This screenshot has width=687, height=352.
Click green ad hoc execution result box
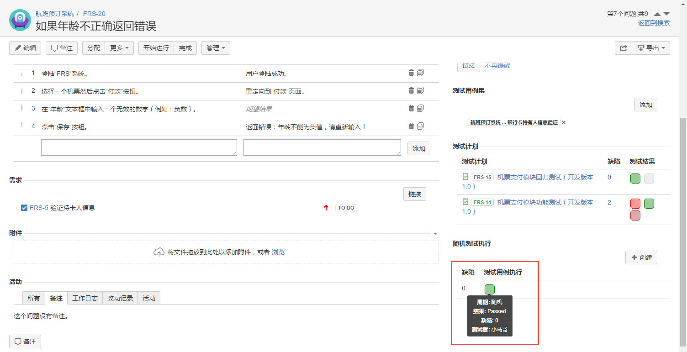tap(490, 289)
